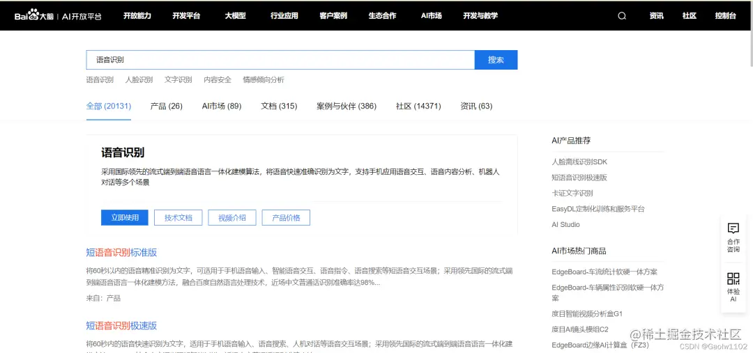Switch to the 资讯 (63) tab
This screenshot has width=753, height=353.
(x=476, y=106)
